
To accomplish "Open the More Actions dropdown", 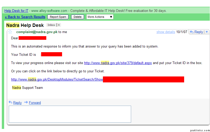I will [100, 17].
